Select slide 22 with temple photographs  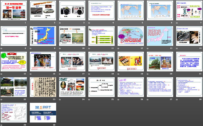(x=14, y=87)
